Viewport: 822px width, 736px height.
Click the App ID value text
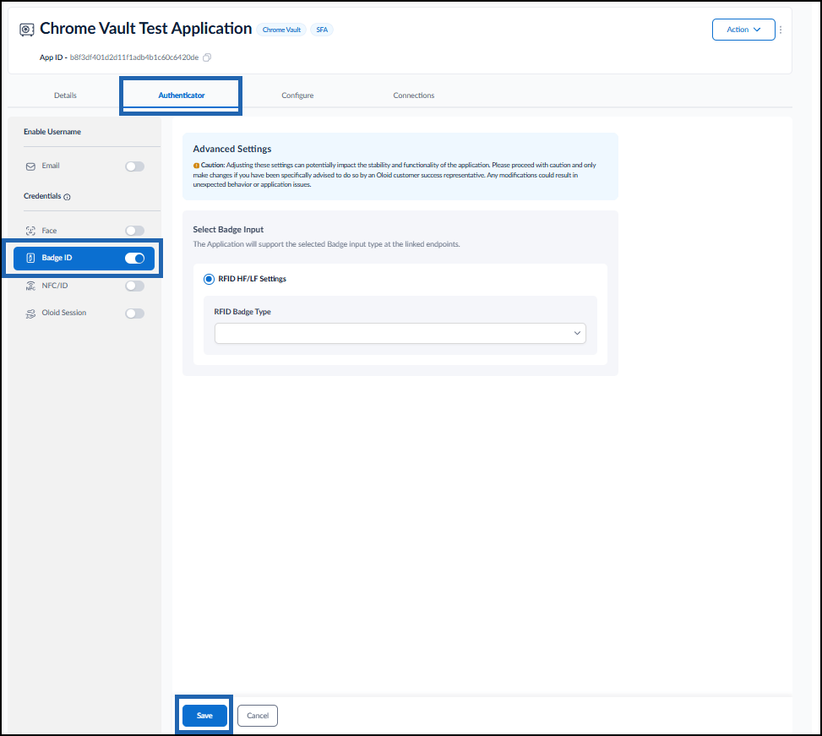click(134, 57)
